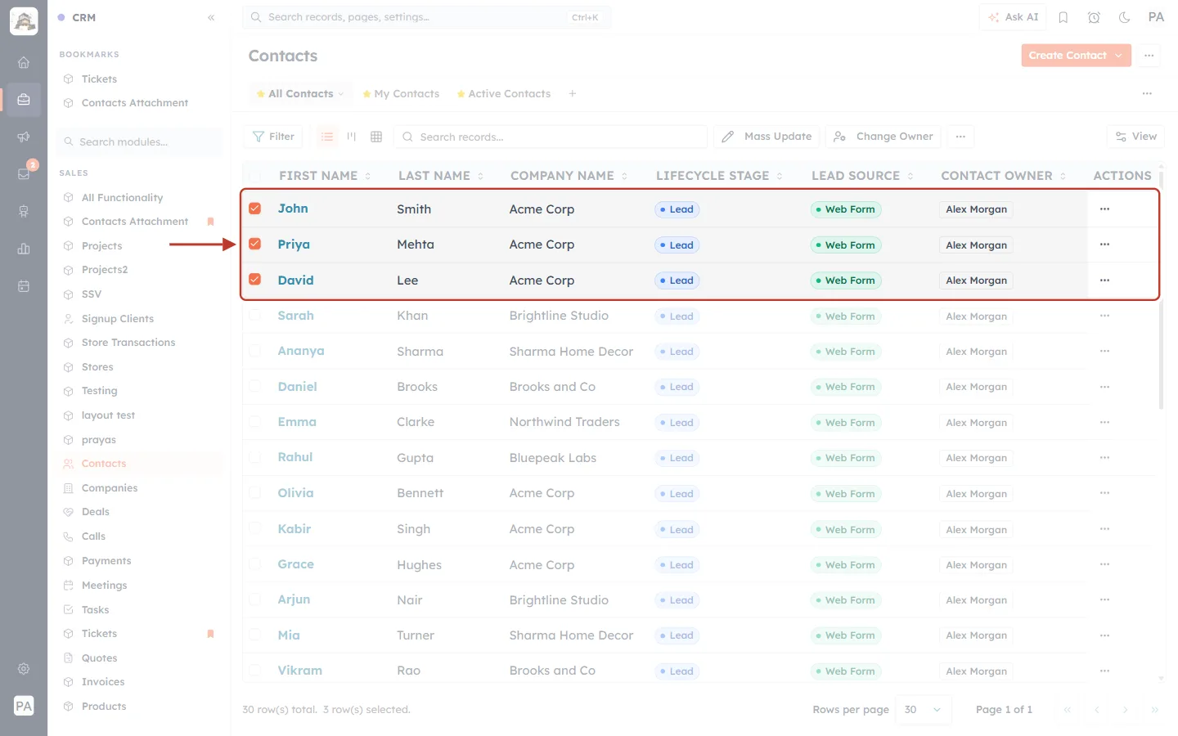The height and width of the screenshot is (736, 1178).
Task: Open Deals module in sidebar
Action: tap(96, 512)
